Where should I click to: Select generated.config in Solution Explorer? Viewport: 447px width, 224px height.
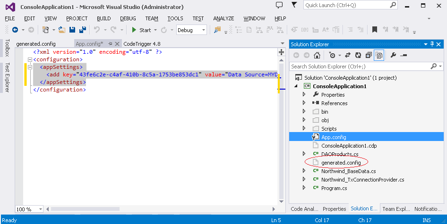(x=341, y=163)
